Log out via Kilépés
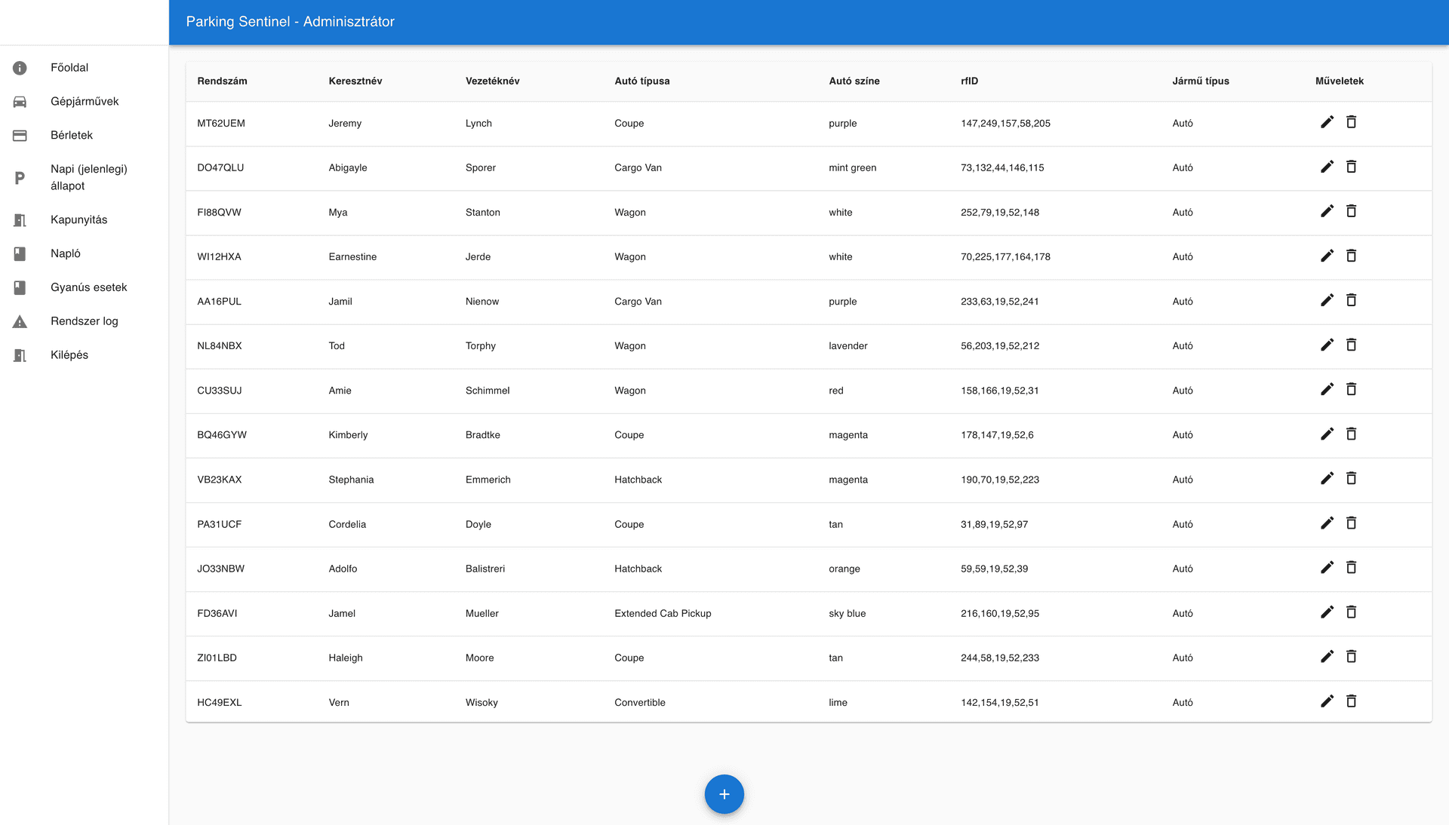This screenshot has height=825, width=1449. (x=84, y=355)
